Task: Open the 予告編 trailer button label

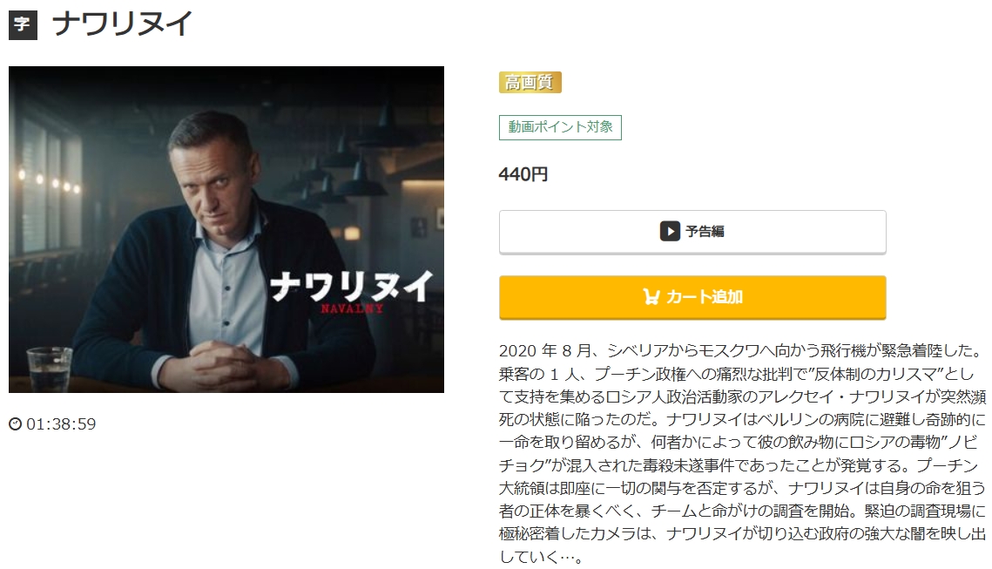Action: [x=705, y=231]
